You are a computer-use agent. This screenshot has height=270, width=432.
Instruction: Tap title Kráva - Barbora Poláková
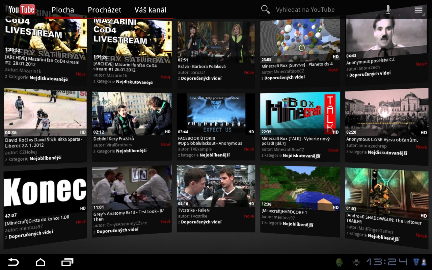(x=202, y=66)
